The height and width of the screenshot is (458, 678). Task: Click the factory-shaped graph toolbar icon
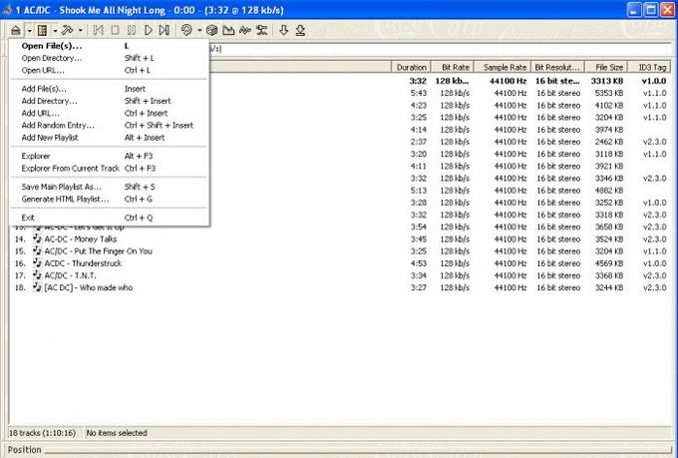[x=228, y=30]
